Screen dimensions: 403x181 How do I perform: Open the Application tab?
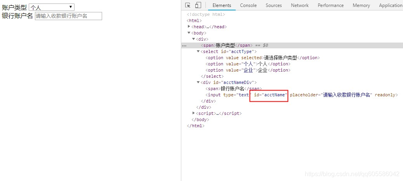coord(391,5)
